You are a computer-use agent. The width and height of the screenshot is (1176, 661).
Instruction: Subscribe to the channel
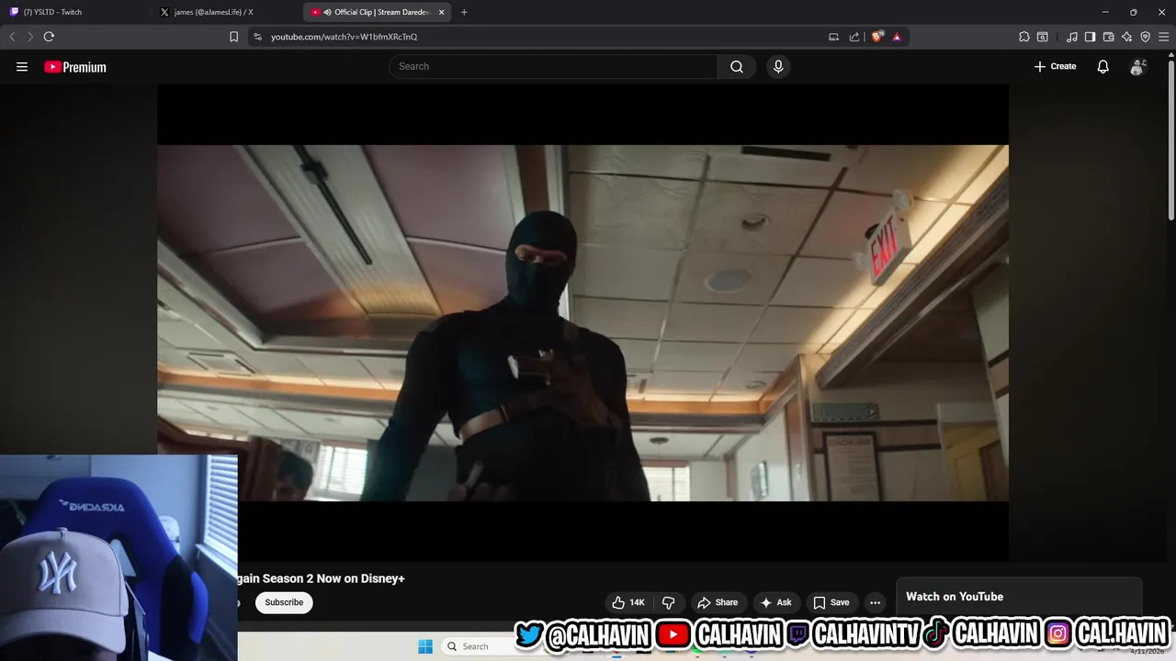pos(284,602)
